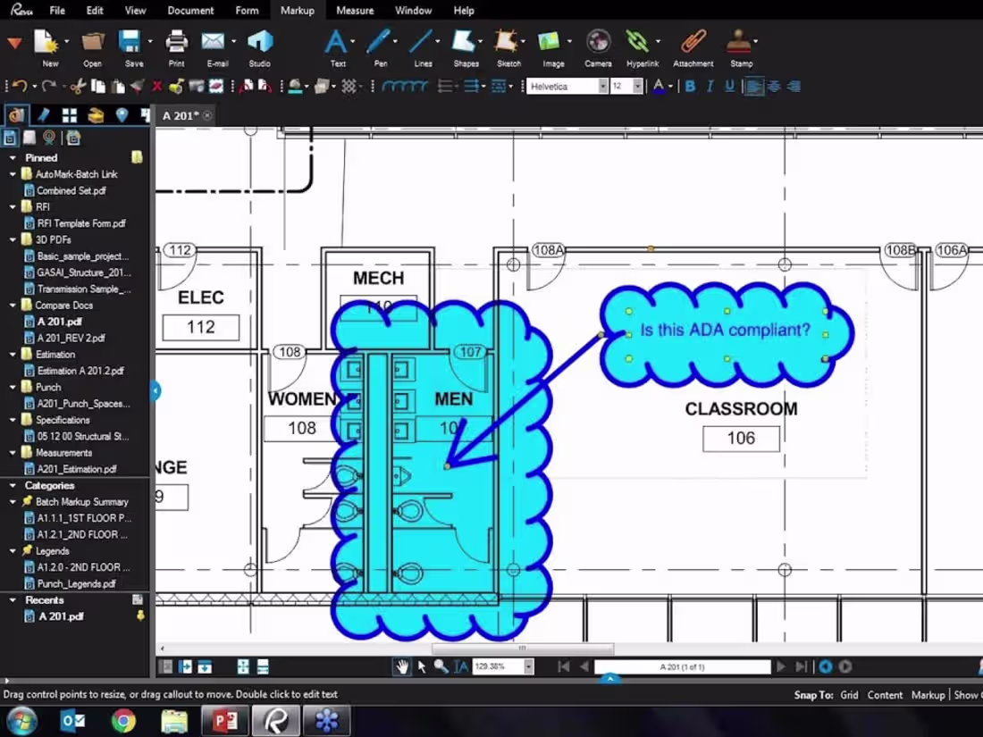
Task: Activate the Zoom magnifier tool
Action: tap(441, 666)
